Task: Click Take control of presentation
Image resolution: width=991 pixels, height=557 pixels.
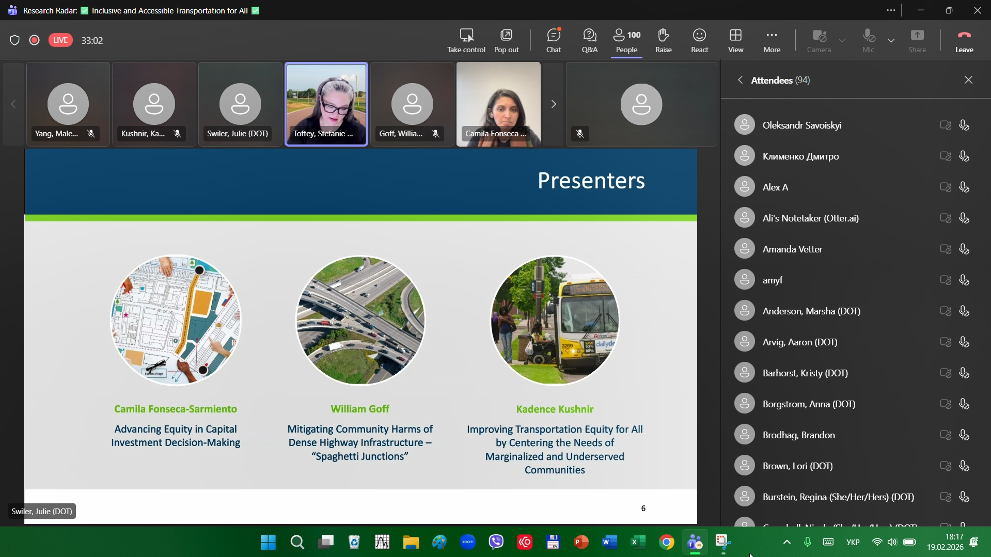Action: 466,40
